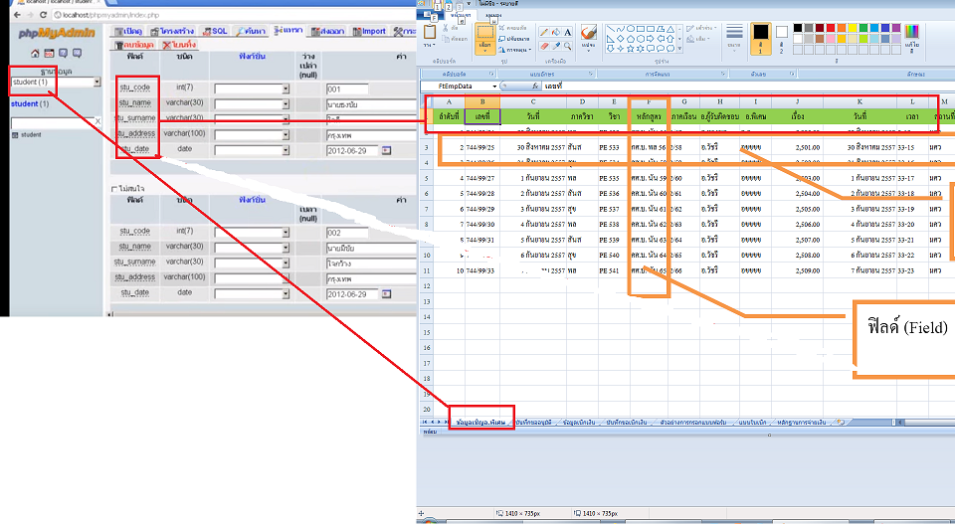Screen dimensions: 955x526
Task: Choose the five-point star shape
Action: pyautogui.click(x=631, y=48)
